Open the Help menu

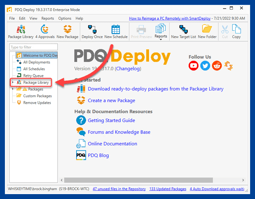click(79, 18)
